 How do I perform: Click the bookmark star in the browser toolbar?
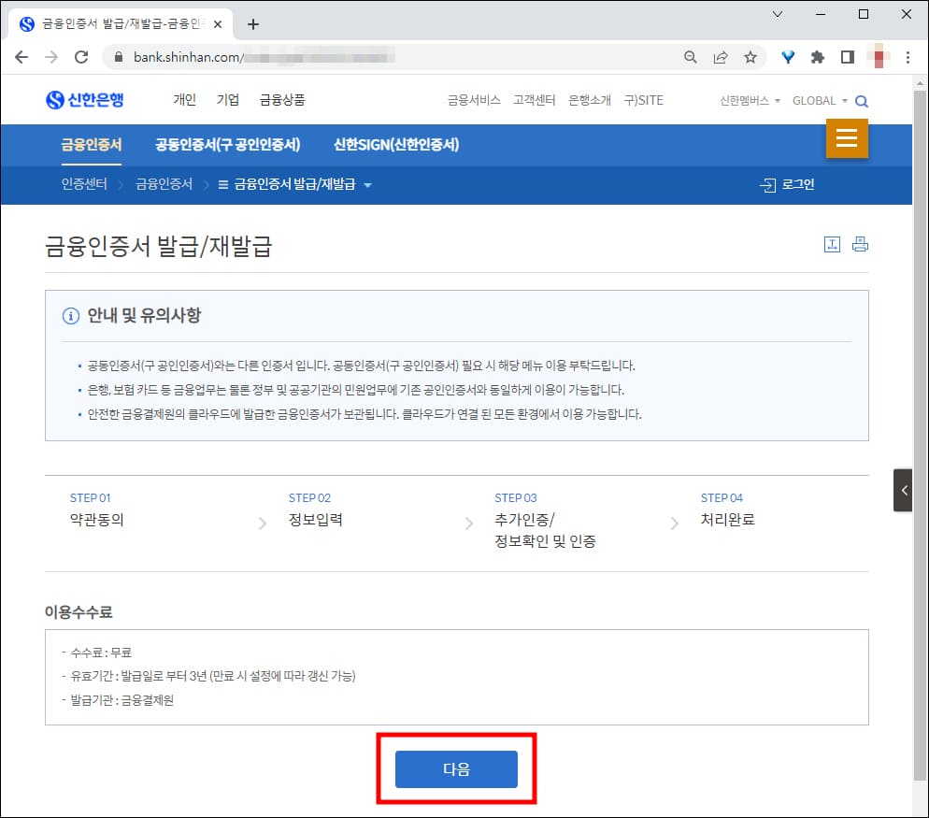(750, 56)
